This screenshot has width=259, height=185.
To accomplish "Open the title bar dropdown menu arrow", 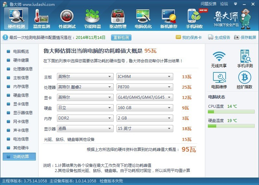I will [235, 4].
